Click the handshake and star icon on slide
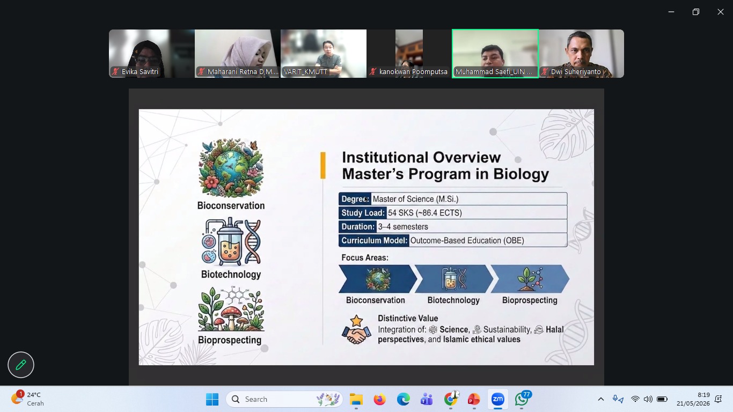 [356, 329]
